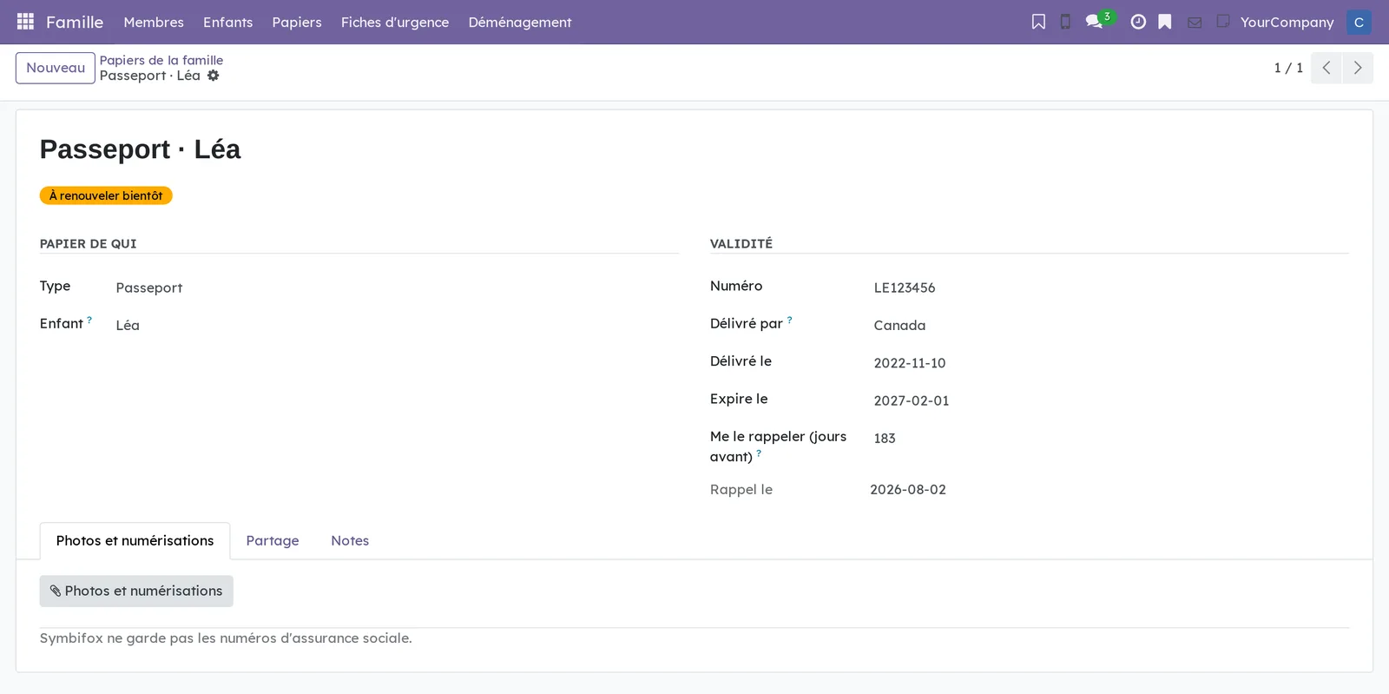Click the Photos et numérisations attachment button
The height and width of the screenshot is (694, 1389).
point(136,591)
